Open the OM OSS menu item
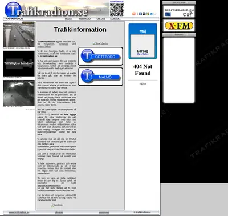Screen dimensions: 228x216 click(x=101, y=19)
